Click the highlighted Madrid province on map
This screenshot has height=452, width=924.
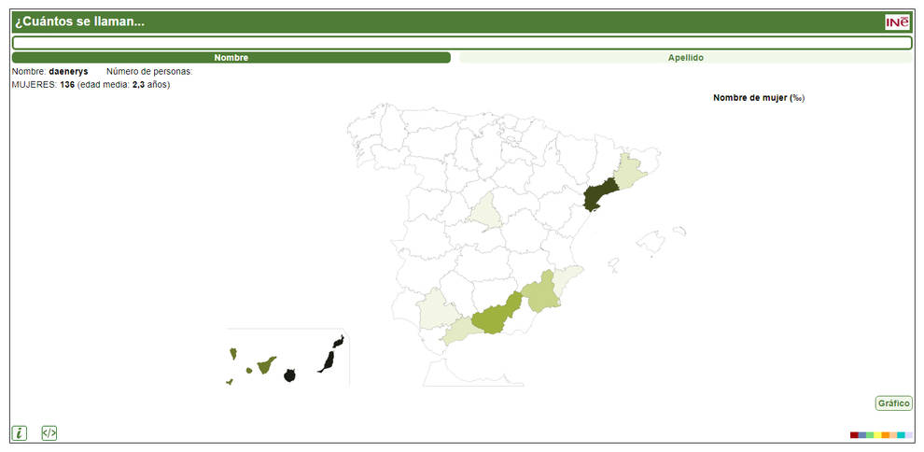485,212
